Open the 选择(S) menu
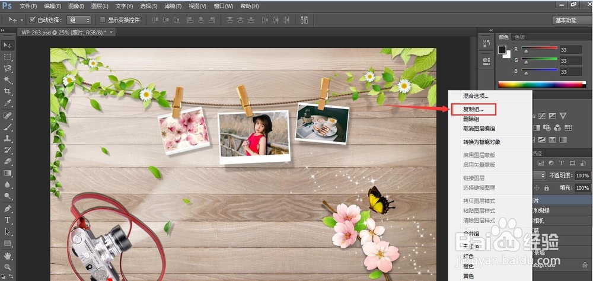 pyautogui.click(x=149, y=6)
